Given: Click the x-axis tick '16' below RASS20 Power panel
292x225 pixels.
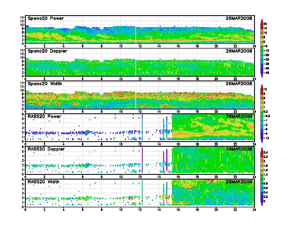Looking at the screenshot, I should pyautogui.click(x=178, y=144).
